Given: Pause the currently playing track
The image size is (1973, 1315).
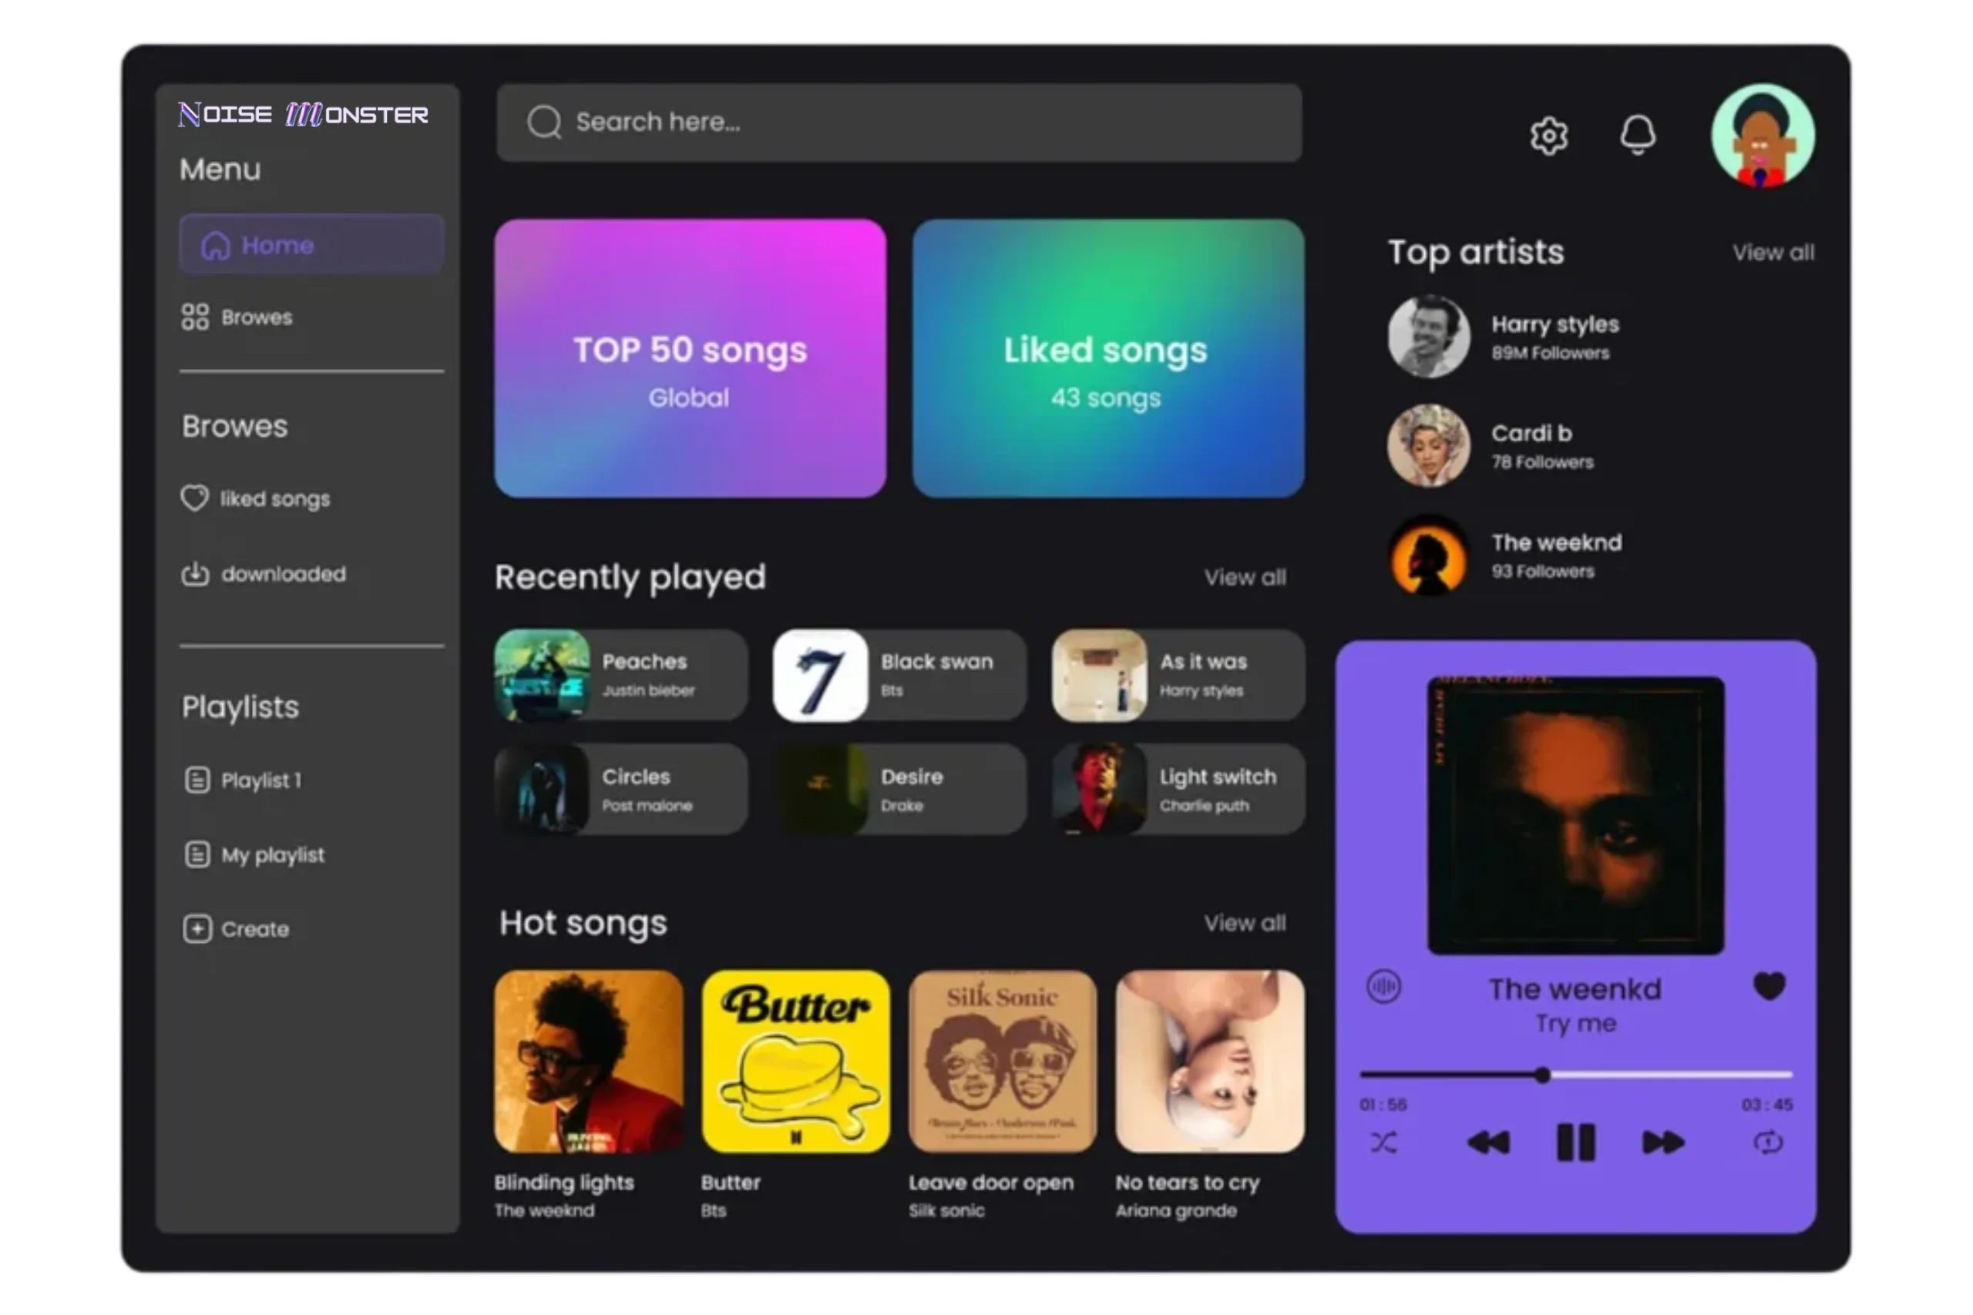Looking at the screenshot, I should point(1575,1142).
